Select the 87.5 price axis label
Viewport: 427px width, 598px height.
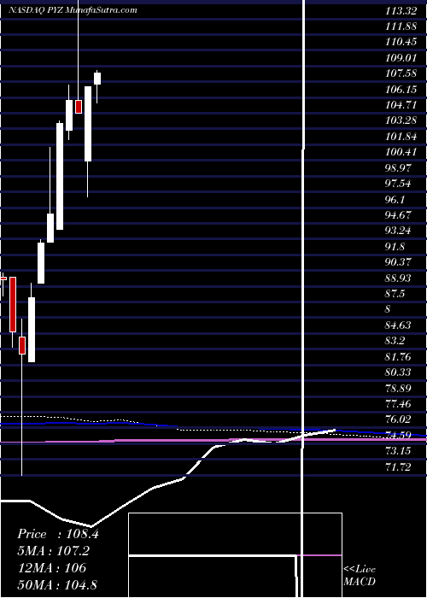point(395,294)
